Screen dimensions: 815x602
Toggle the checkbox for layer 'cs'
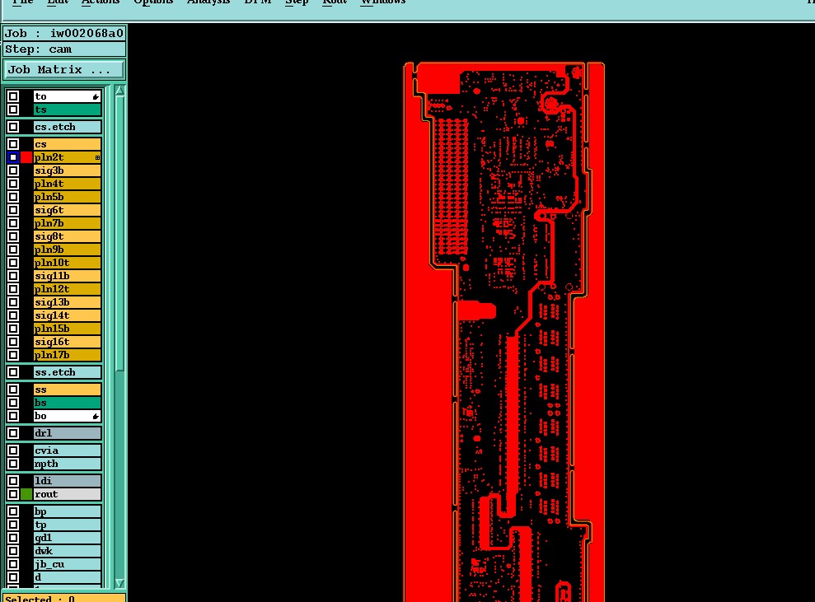click(13, 144)
